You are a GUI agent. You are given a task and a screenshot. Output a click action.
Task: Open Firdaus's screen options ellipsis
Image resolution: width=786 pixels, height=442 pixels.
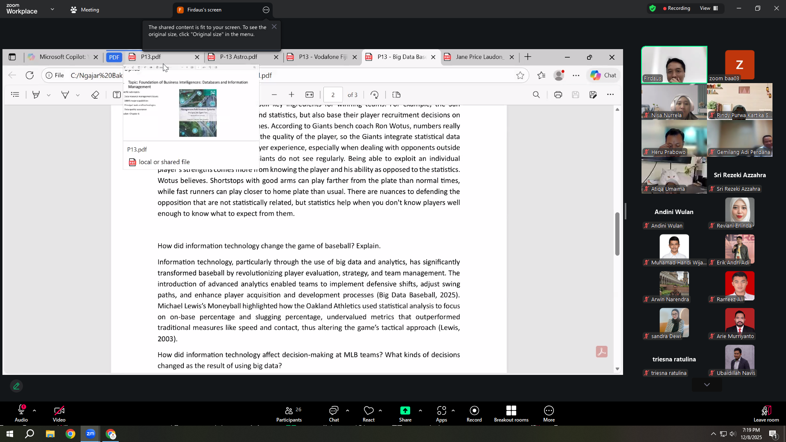coord(266,10)
